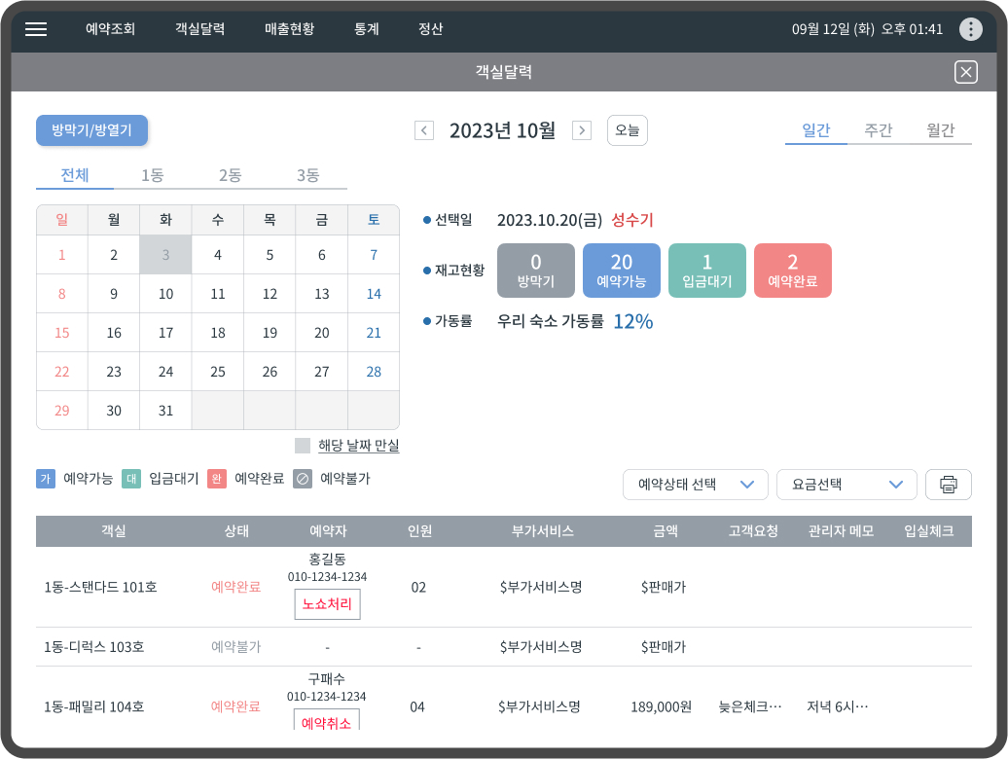Open the hamburger menu
This screenshot has height=759, width=1008.
coord(36,29)
